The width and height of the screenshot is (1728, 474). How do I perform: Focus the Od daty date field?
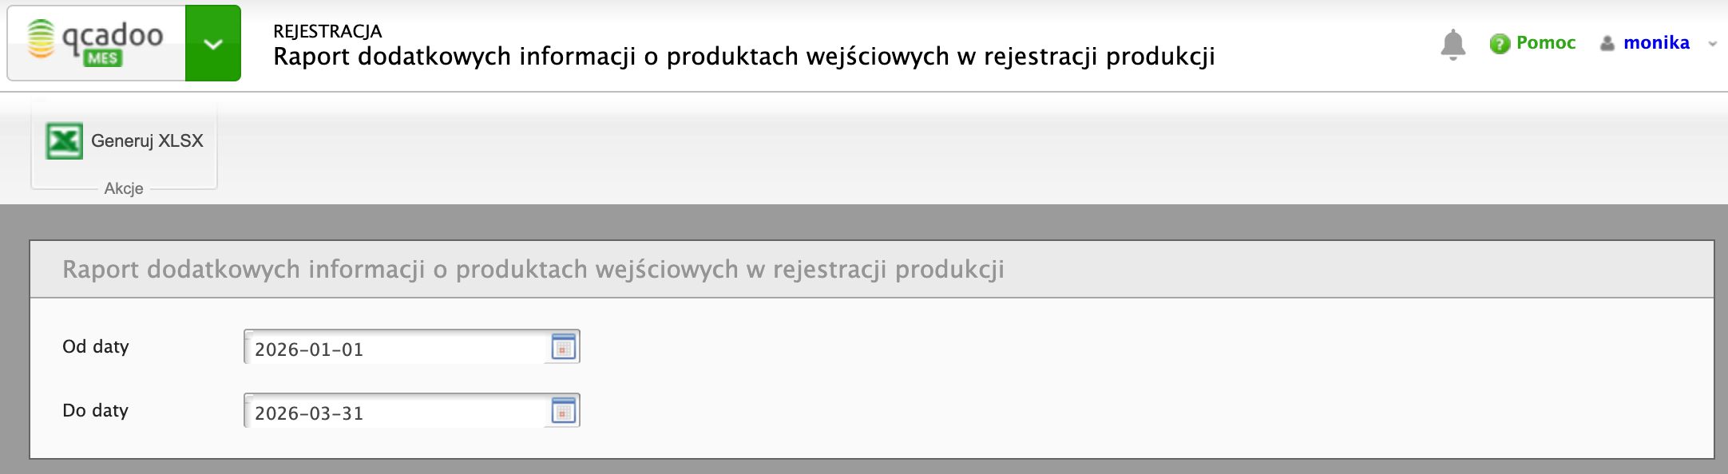coord(395,349)
